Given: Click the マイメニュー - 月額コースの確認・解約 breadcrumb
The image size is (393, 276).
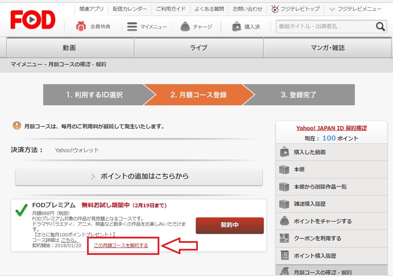Looking at the screenshot, I should click(58, 64).
